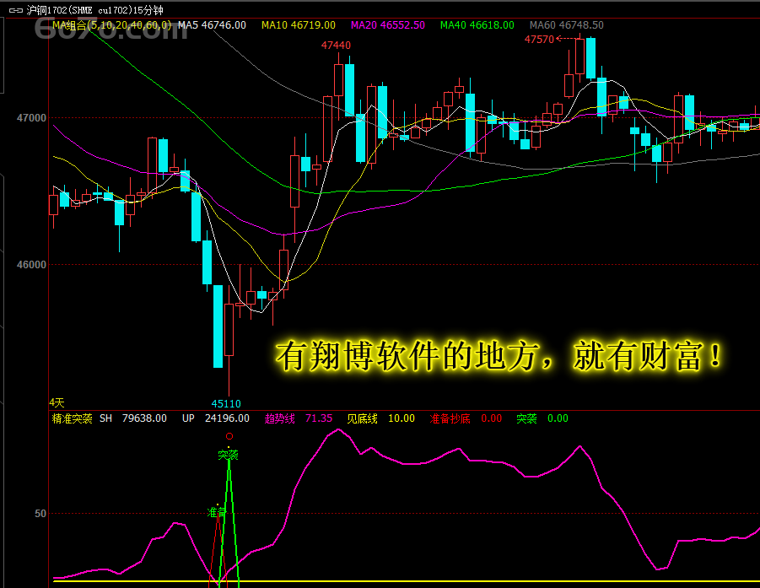Select the 准备抄底 0.00 legend entry
The width and height of the screenshot is (760, 588).
point(466,418)
